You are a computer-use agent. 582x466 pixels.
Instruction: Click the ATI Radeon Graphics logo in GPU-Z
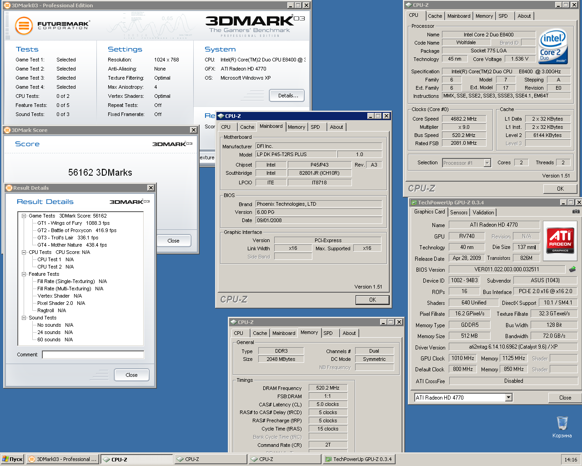[x=560, y=240]
